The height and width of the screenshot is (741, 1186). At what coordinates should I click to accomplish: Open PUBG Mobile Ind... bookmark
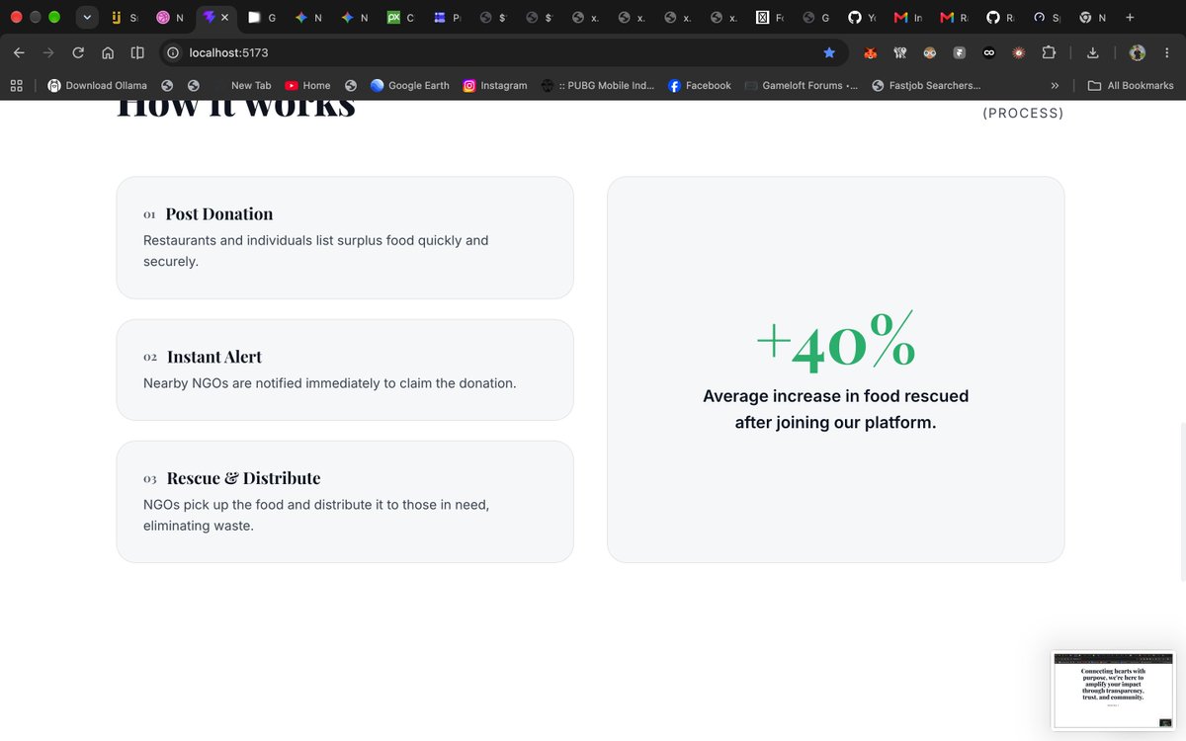[598, 86]
